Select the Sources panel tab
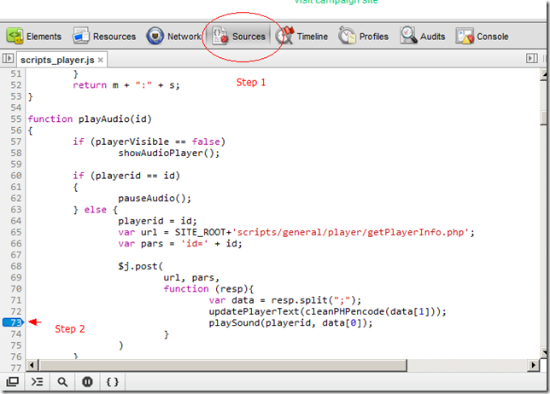 click(239, 36)
